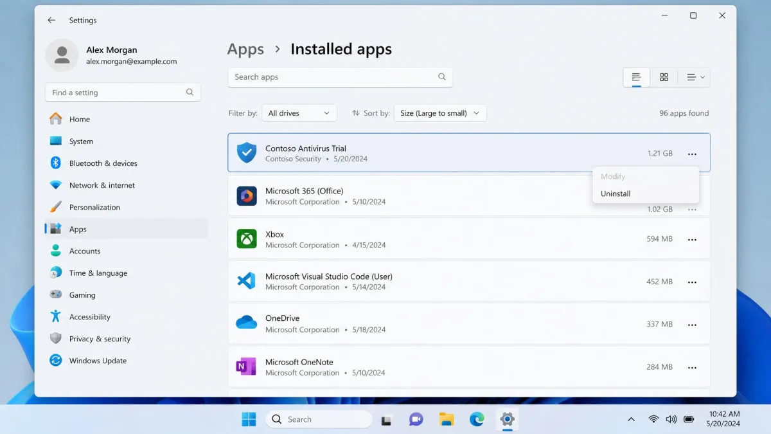Open more options for OneDrive
Screen dimensions: 771x434
[x=692, y=325]
